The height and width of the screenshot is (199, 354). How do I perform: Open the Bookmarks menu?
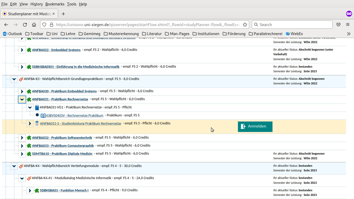pyautogui.click(x=55, y=4)
